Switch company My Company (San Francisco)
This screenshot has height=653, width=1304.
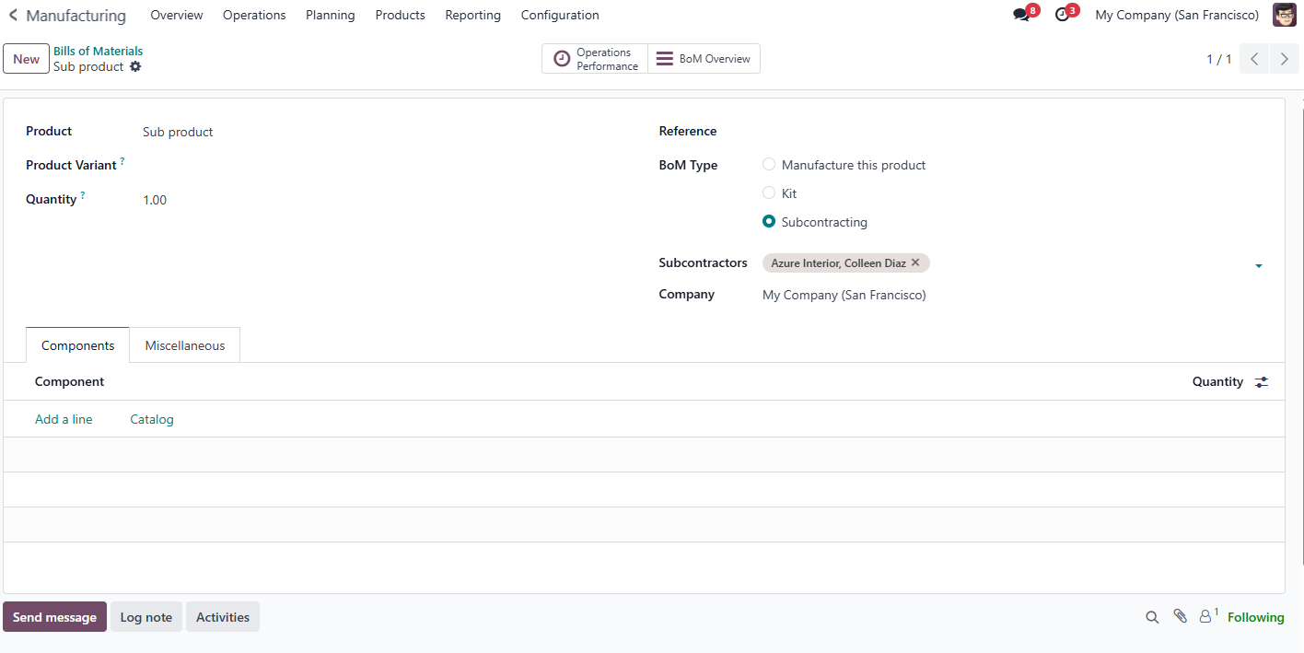tap(1177, 15)
